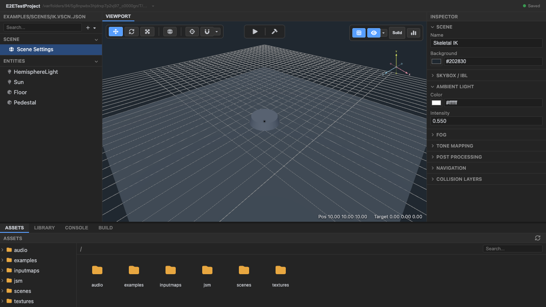546x307 pixels.
Task: Collapse the ENTITIES section
Action: 96,61
